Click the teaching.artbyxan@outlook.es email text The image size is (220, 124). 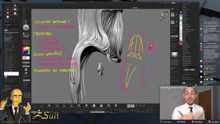[x=178, y=87]
